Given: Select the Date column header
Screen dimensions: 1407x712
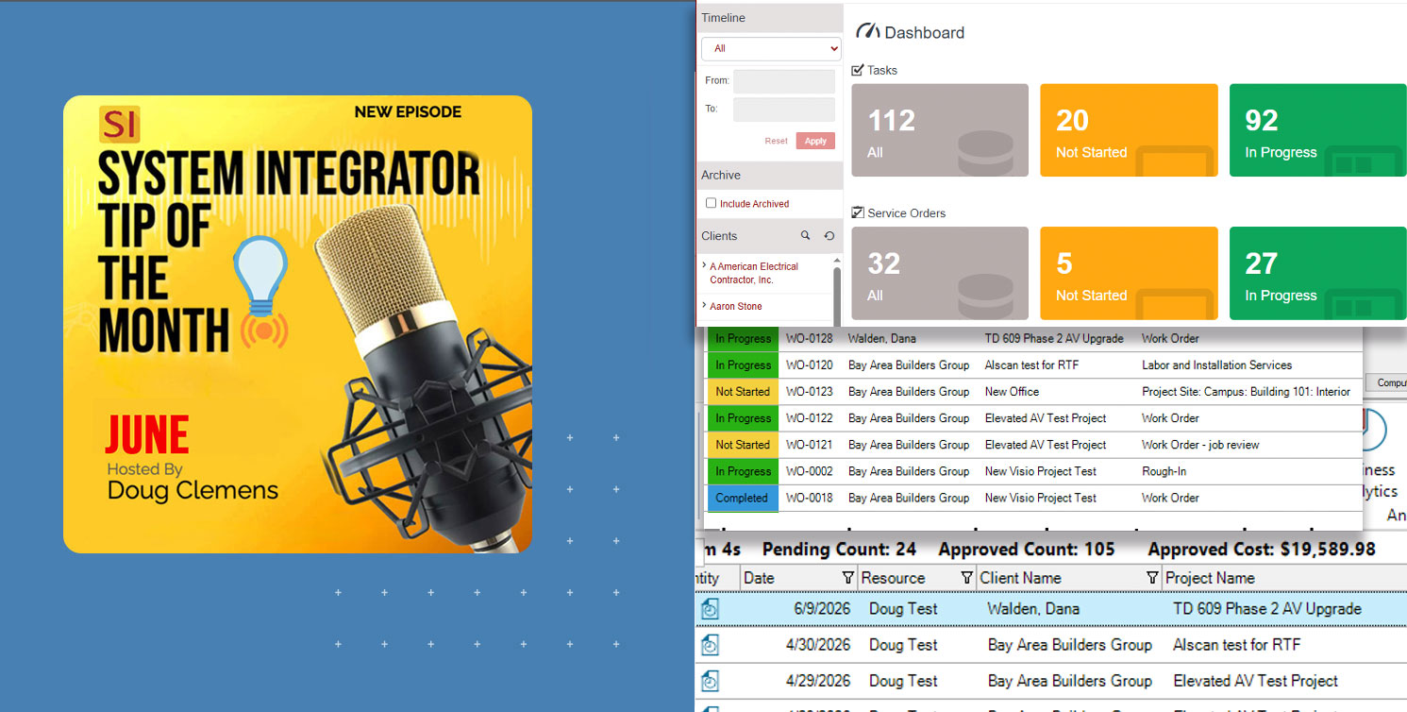Looking at the screenshot, I should [798, 578].
